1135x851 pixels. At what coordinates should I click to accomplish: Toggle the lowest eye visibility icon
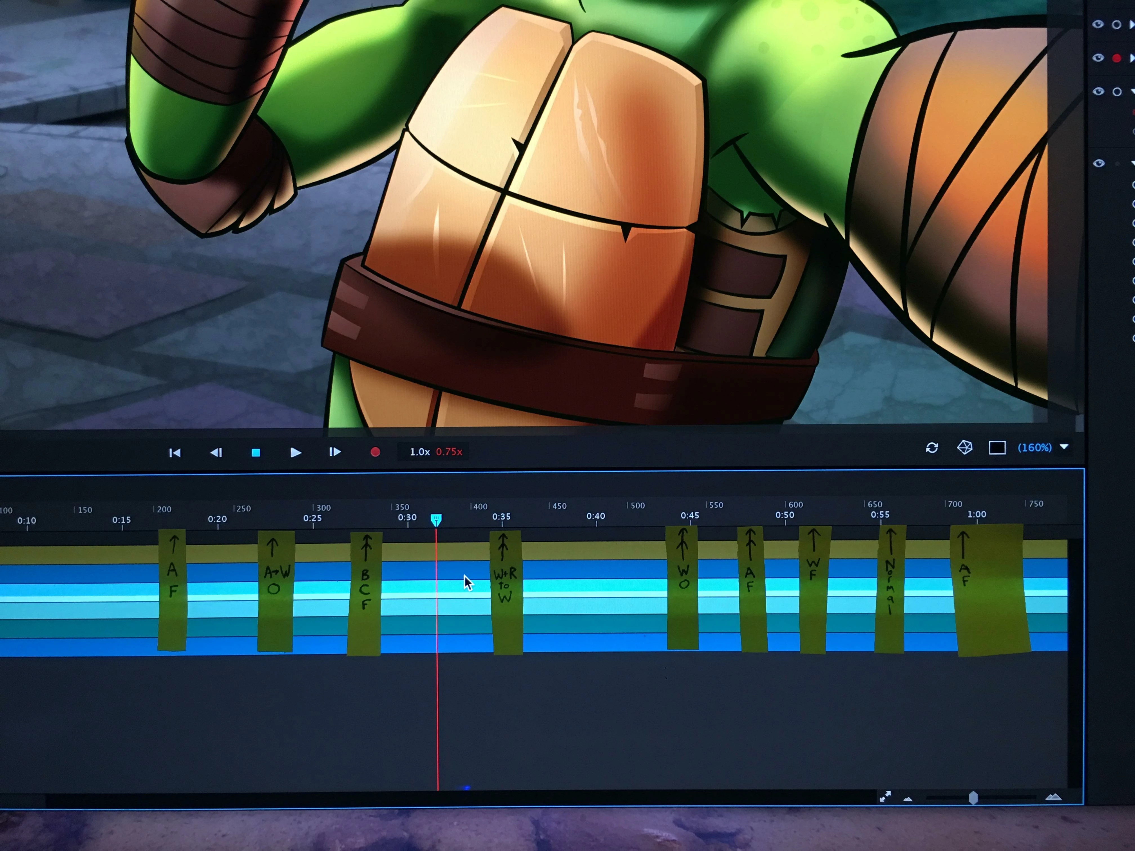[1099, 163]
